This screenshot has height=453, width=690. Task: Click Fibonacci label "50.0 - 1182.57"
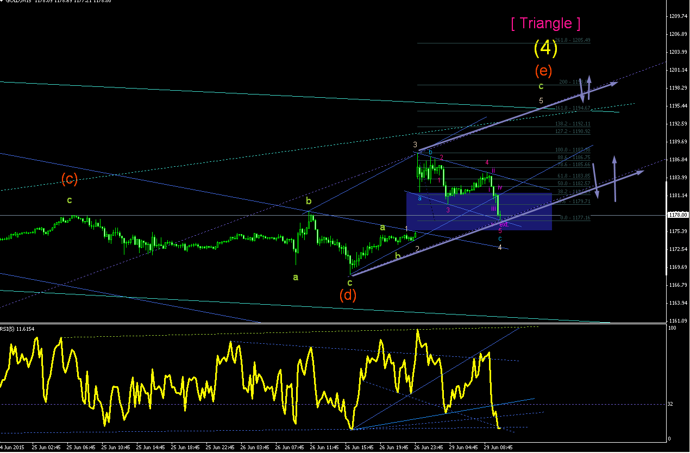pyautogui.click(x=574, y=184)
